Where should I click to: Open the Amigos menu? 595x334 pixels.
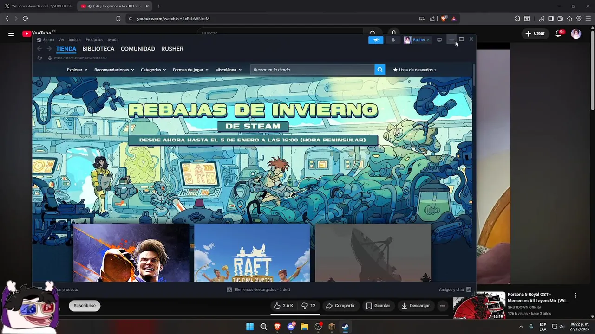click(x=75, y=40)
